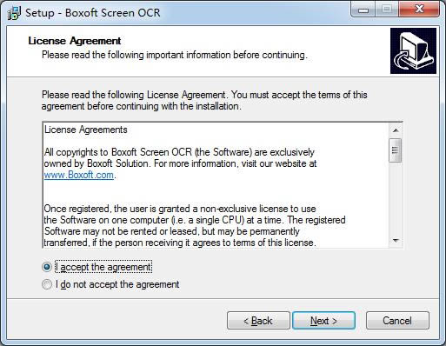Viewport: 446px width, 346px height.
Task: Open the www.Boxoft.com link
Action: [78, 175]
